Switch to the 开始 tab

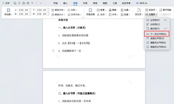pyautogui.click(x=55, y=3)
